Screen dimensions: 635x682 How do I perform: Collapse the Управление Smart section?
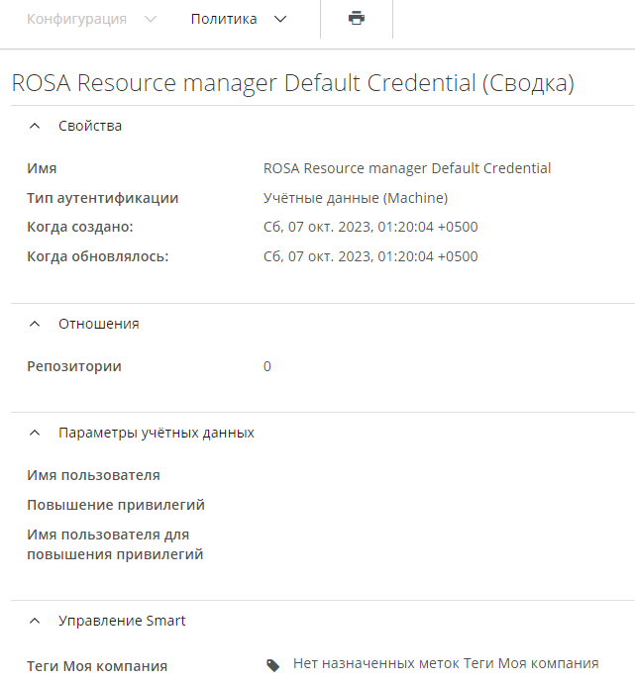click(x=36, y=621)
